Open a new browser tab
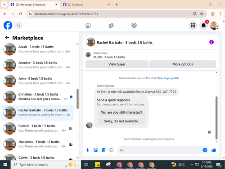 (117, 4)
